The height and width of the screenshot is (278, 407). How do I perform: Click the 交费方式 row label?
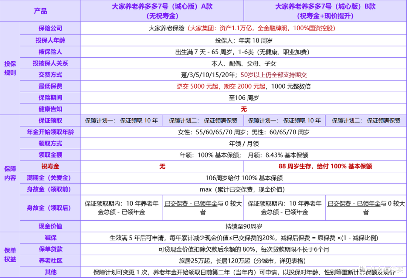50,75
